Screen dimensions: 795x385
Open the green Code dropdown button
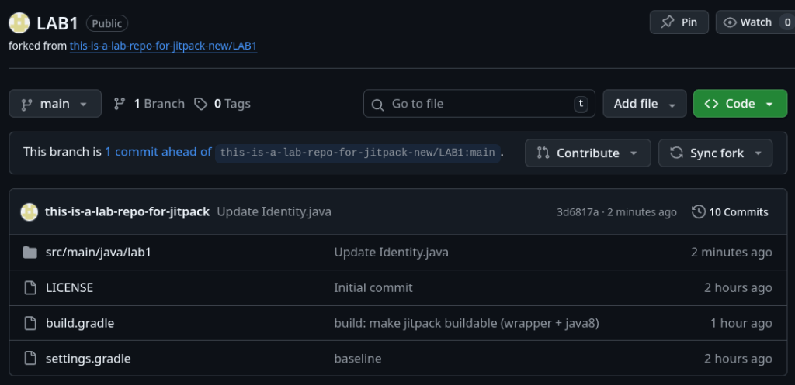(734, 104)
